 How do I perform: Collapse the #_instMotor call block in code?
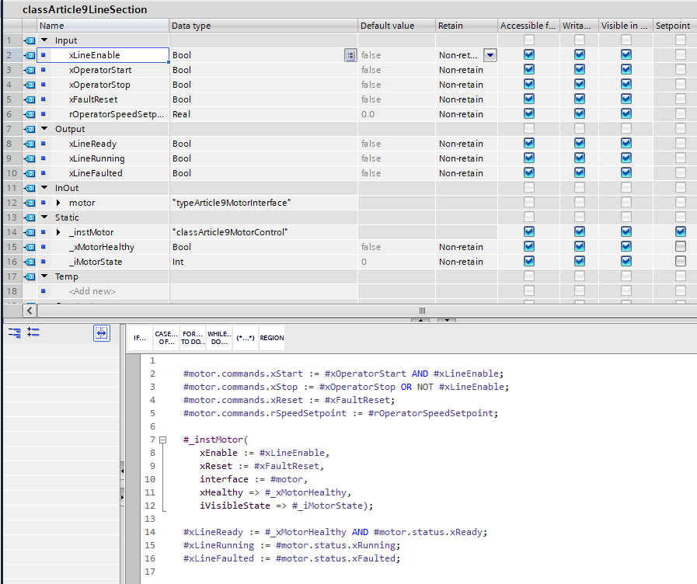tap(163, 440)
